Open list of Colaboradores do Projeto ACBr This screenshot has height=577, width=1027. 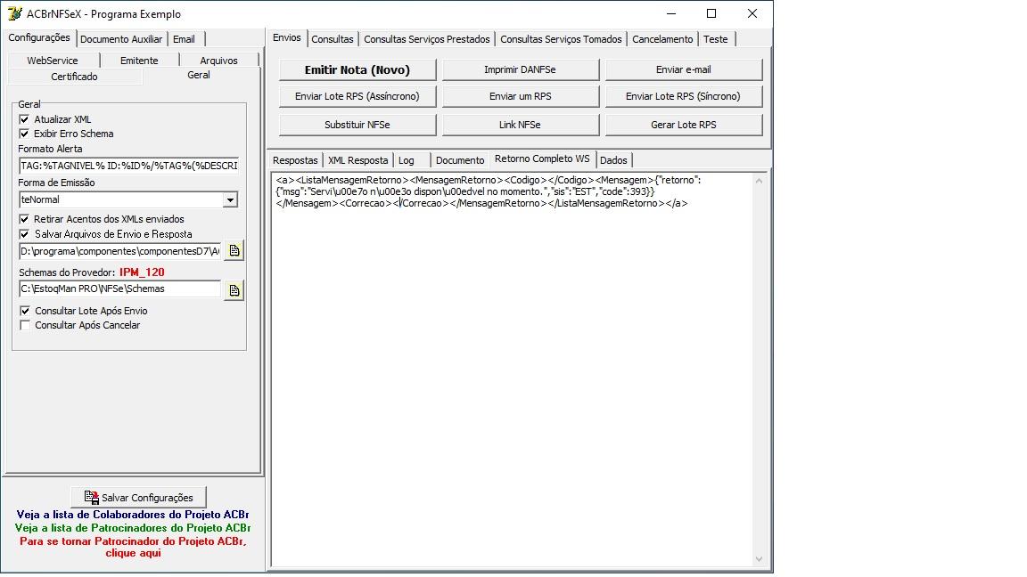click(133, 514)
